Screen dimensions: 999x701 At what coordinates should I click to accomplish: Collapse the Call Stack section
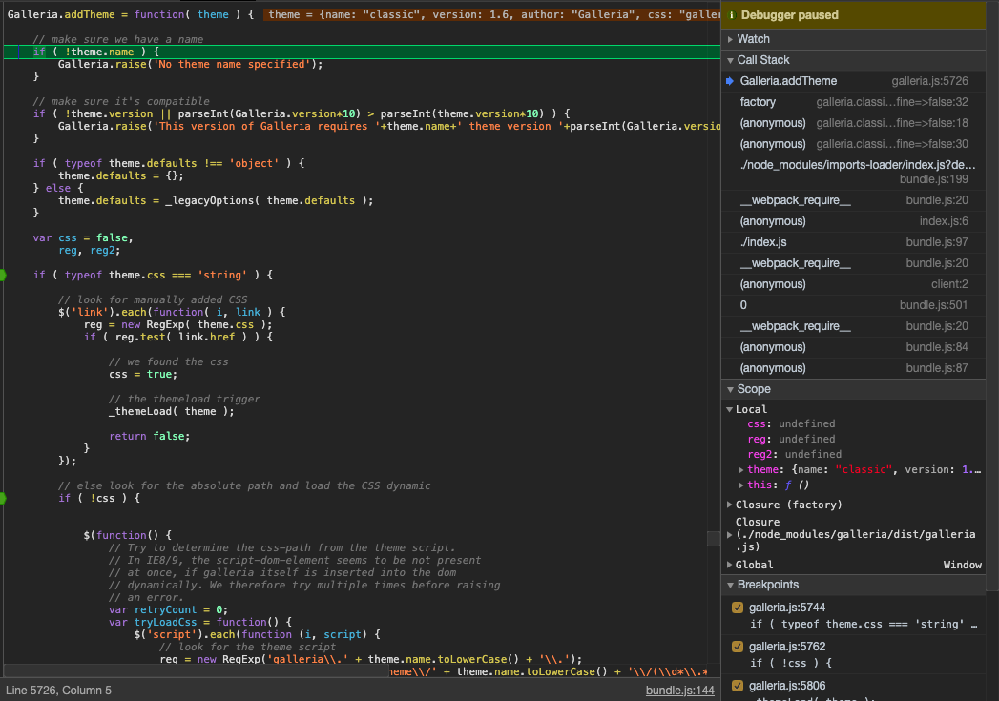pyautogui.click(x=730, y=60)
